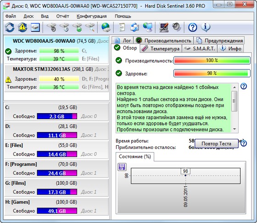Select the Обзор tab

tap(126, 48)
